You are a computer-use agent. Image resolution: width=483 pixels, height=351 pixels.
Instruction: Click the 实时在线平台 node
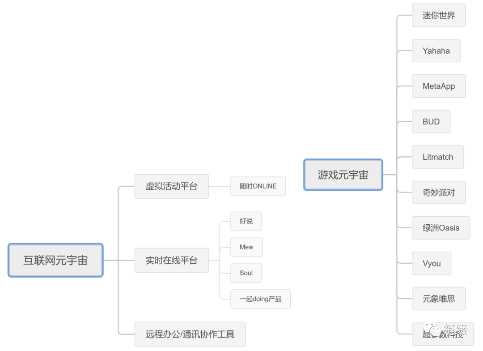(x=172, y=260)
